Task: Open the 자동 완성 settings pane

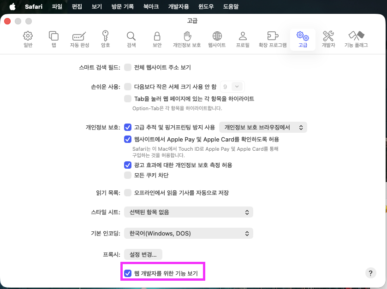Action: [x=79, y=40]
